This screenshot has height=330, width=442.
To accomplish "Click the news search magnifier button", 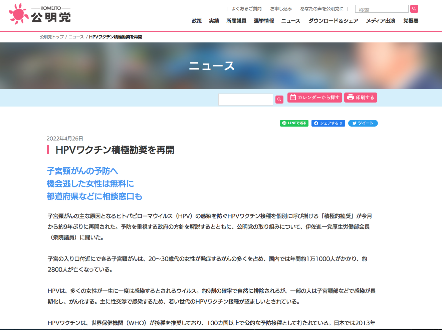I will pyautogui.click(x=279, y=100).
